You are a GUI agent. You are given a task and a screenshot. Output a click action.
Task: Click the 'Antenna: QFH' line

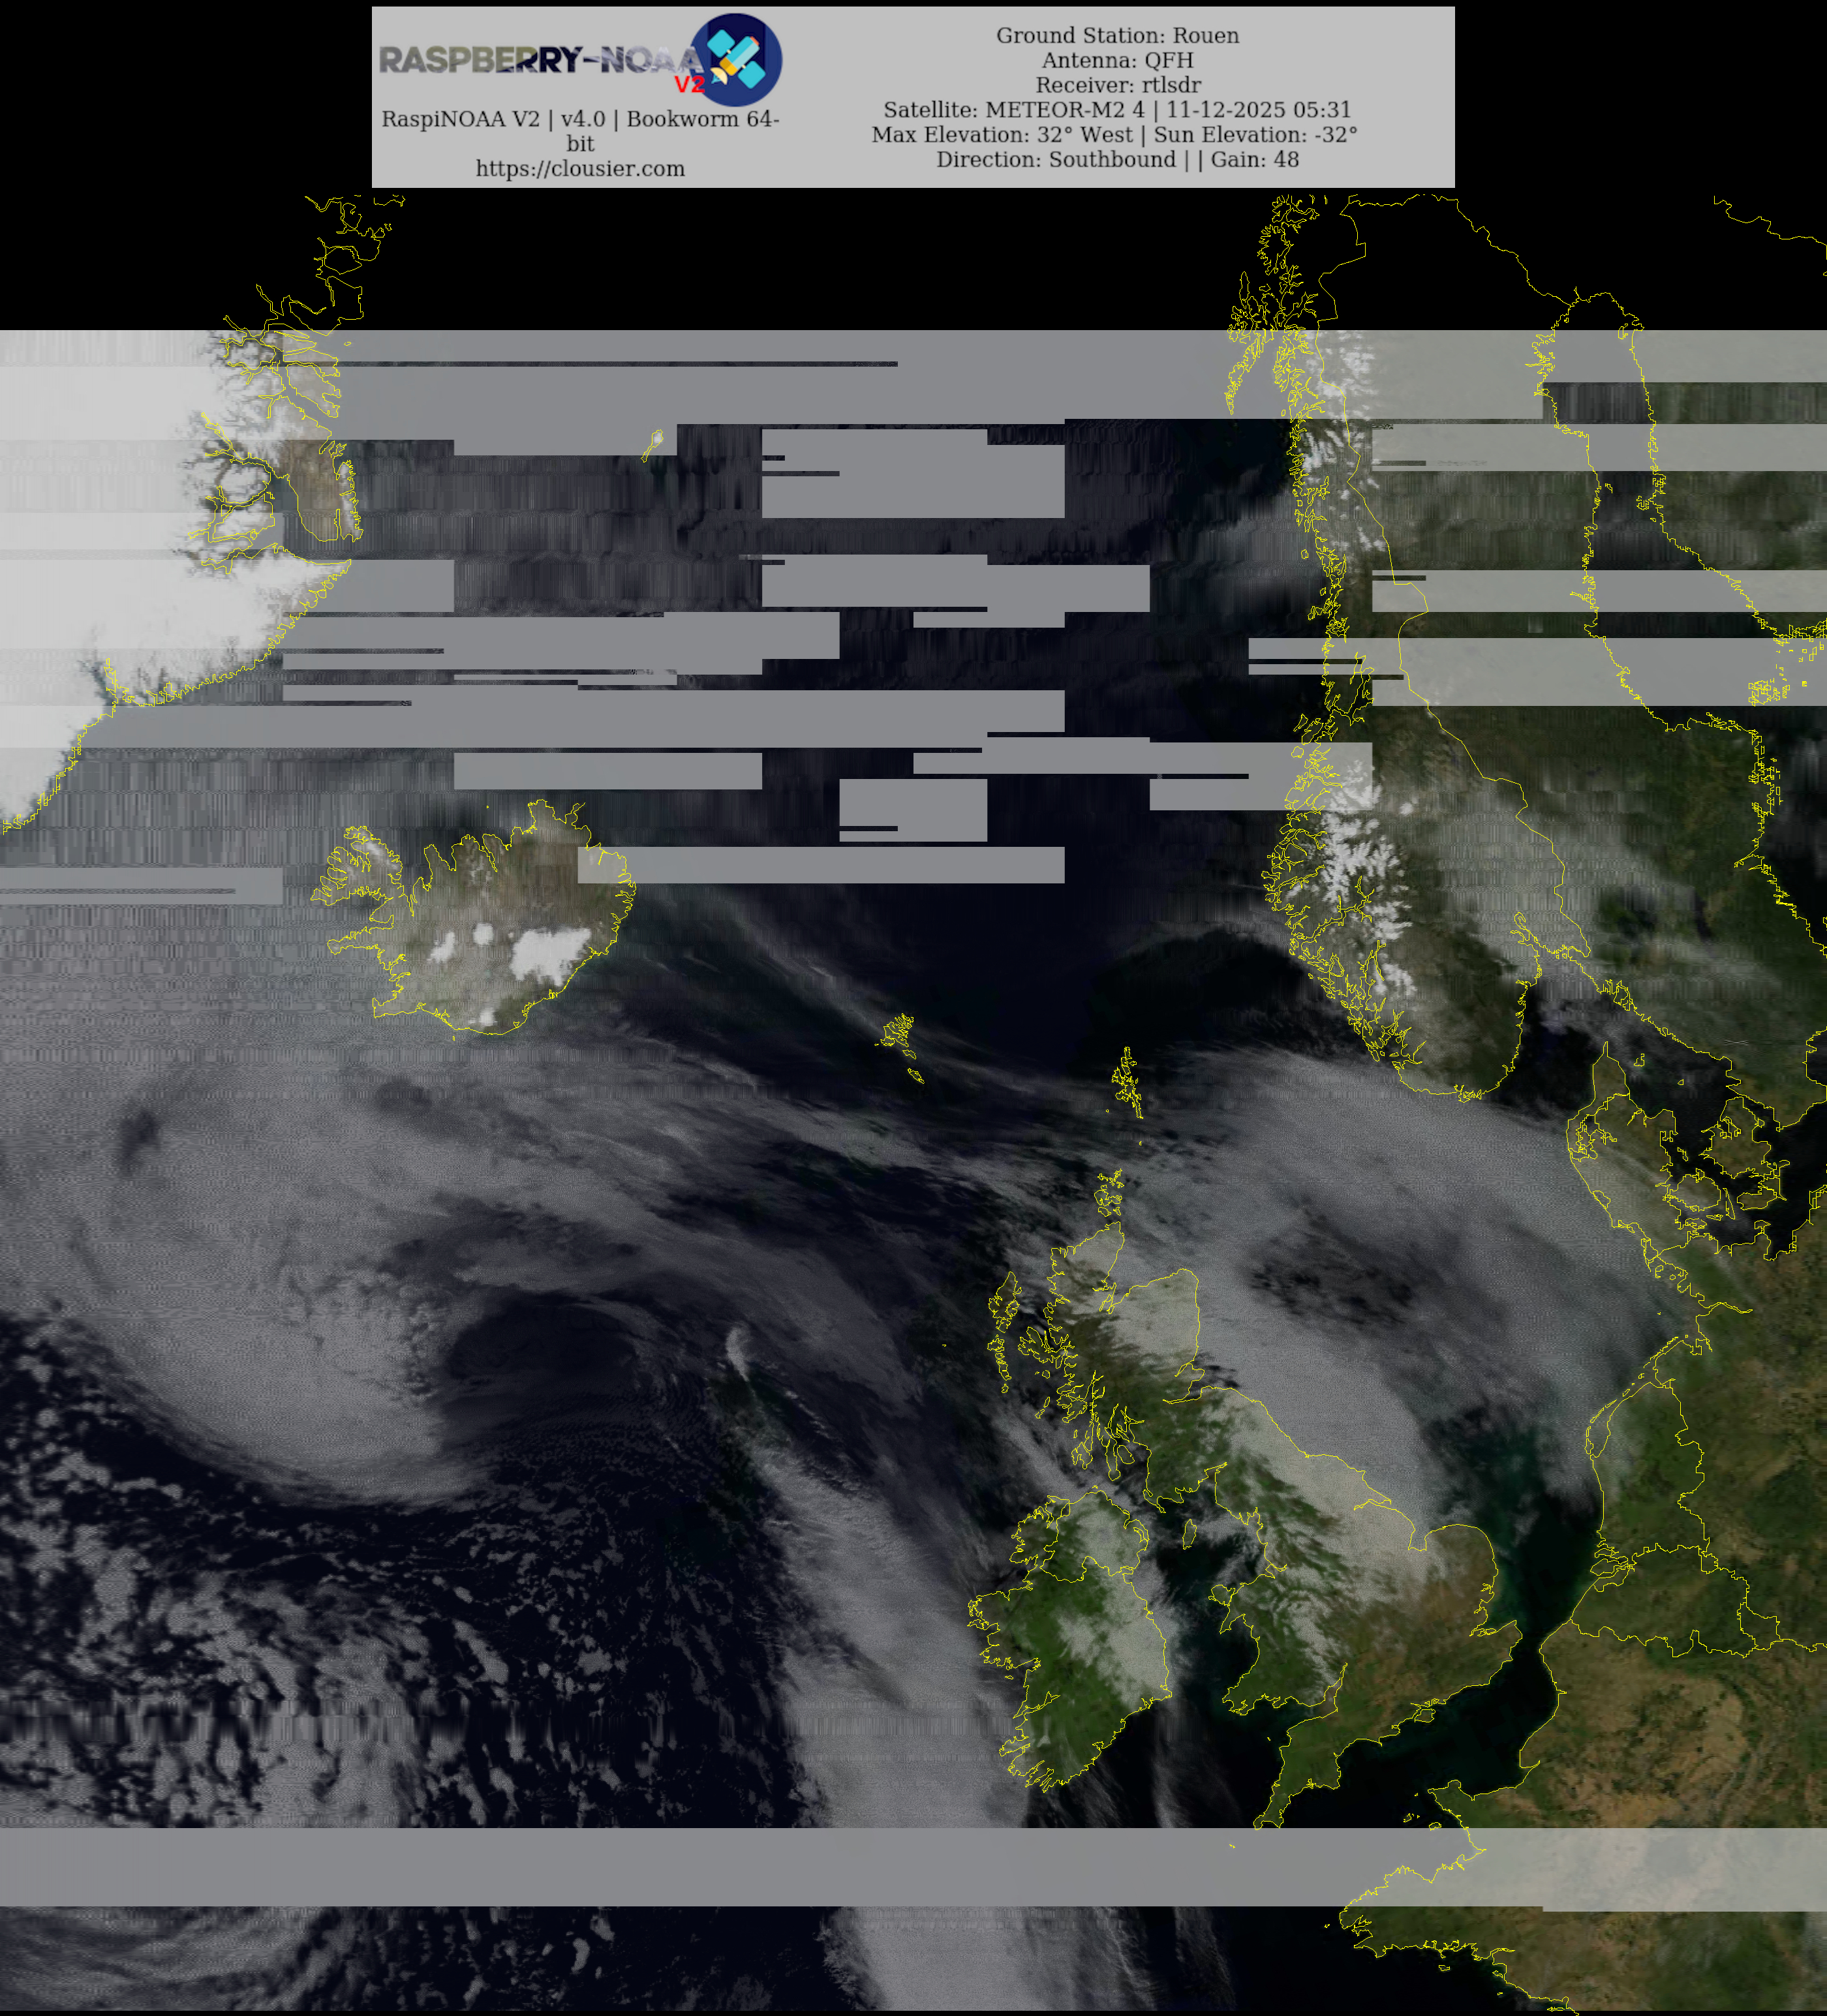(x=1117, y=61)
